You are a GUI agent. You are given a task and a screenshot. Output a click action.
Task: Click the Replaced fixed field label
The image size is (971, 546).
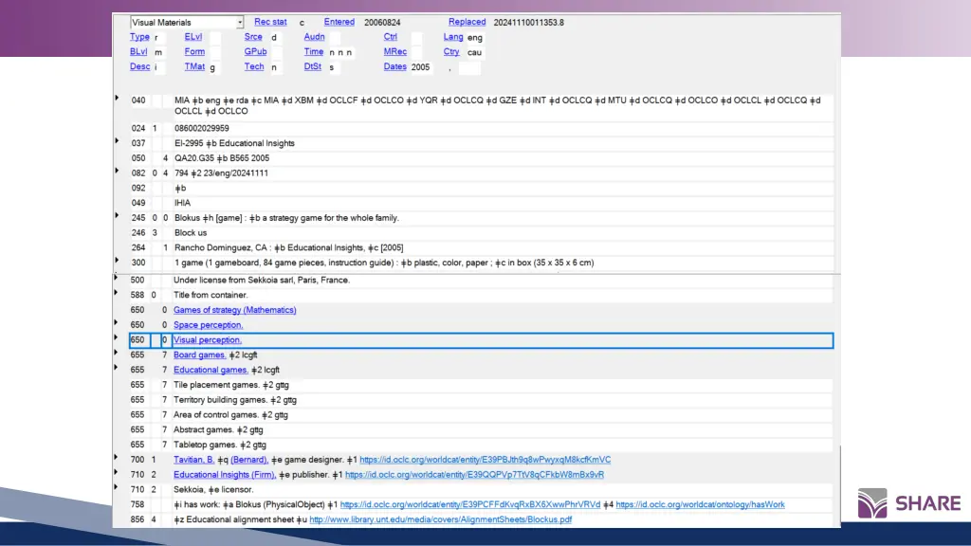[x=467, y=22]
